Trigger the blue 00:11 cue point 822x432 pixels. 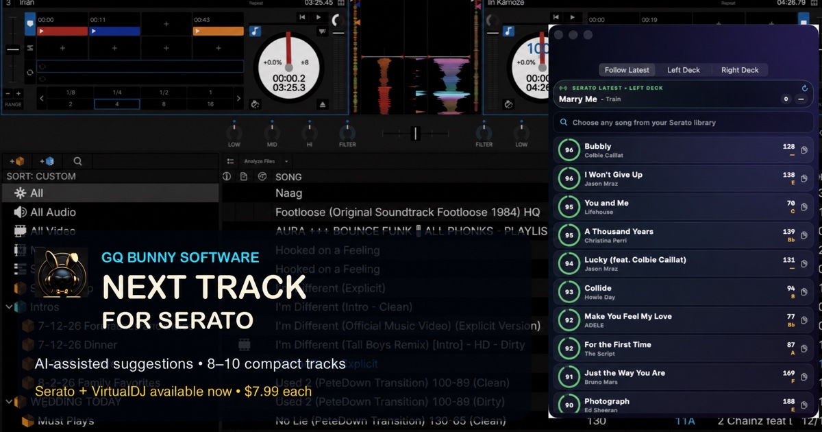pyautogui.click(x=114, y=31)
